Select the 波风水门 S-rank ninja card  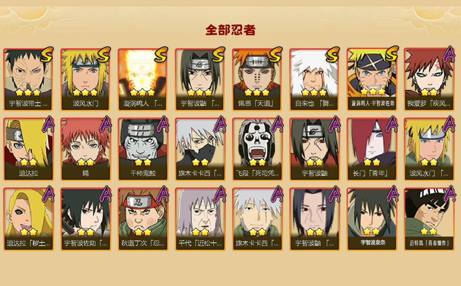pyautogui.click(x=86, y=79)
